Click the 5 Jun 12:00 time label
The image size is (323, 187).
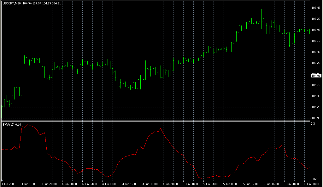(x=251, y=184)
